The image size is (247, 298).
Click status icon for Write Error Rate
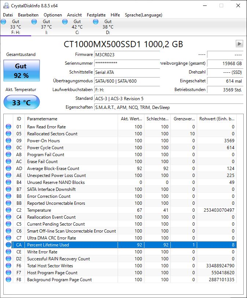[8, 252]
